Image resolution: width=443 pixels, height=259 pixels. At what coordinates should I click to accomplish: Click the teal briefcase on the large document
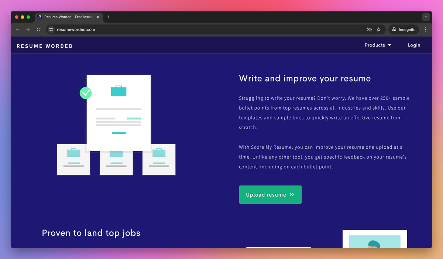119,91
